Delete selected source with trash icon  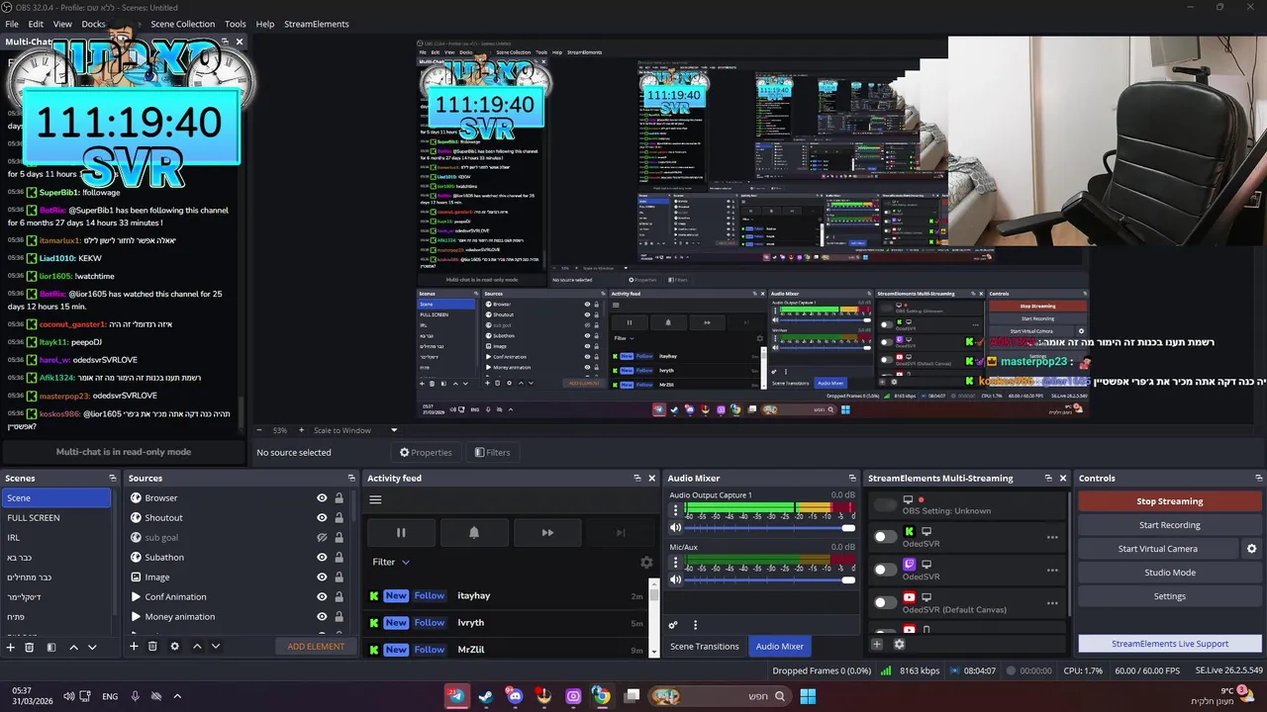pos(152,647)
